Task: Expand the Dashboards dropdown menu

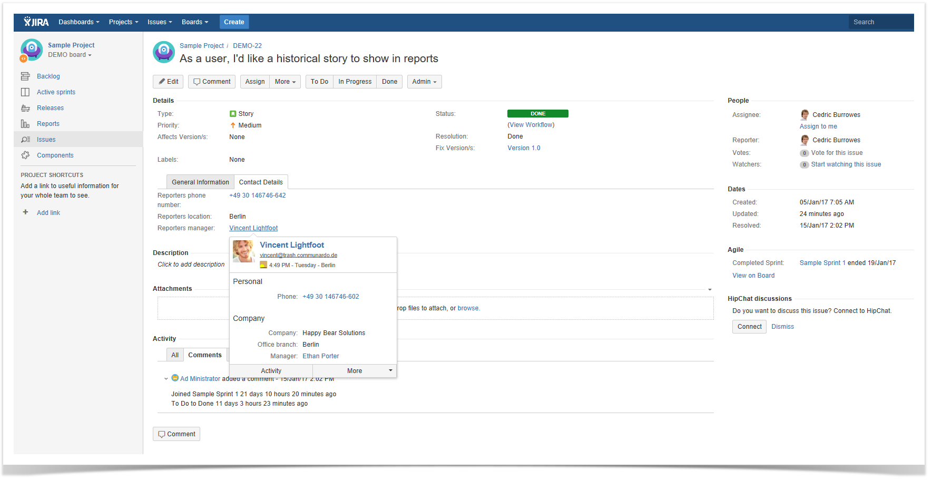Action: [79, 22]
